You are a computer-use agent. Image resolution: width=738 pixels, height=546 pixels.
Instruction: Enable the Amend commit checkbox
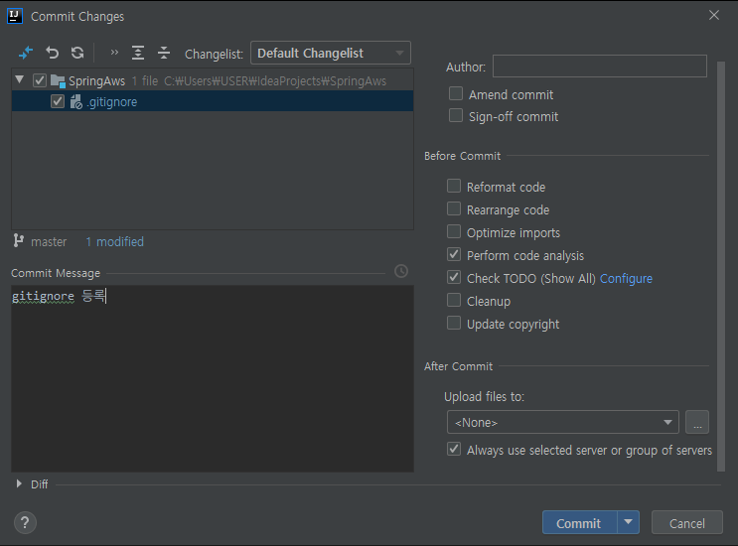[x=456, y=94]
